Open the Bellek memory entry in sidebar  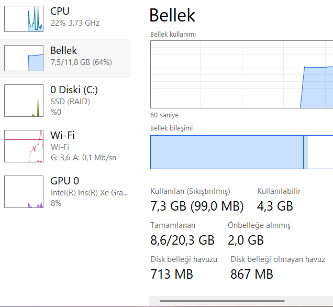(64, 51)
